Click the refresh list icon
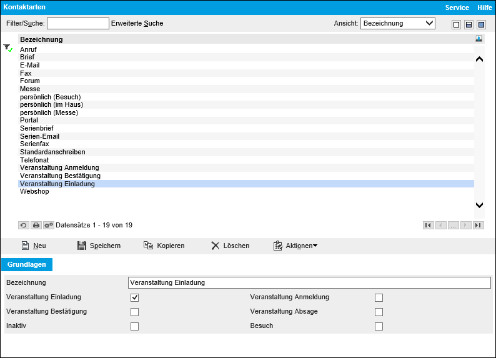Viewport: 496px width, 358px height. click(x=23, y=225)
